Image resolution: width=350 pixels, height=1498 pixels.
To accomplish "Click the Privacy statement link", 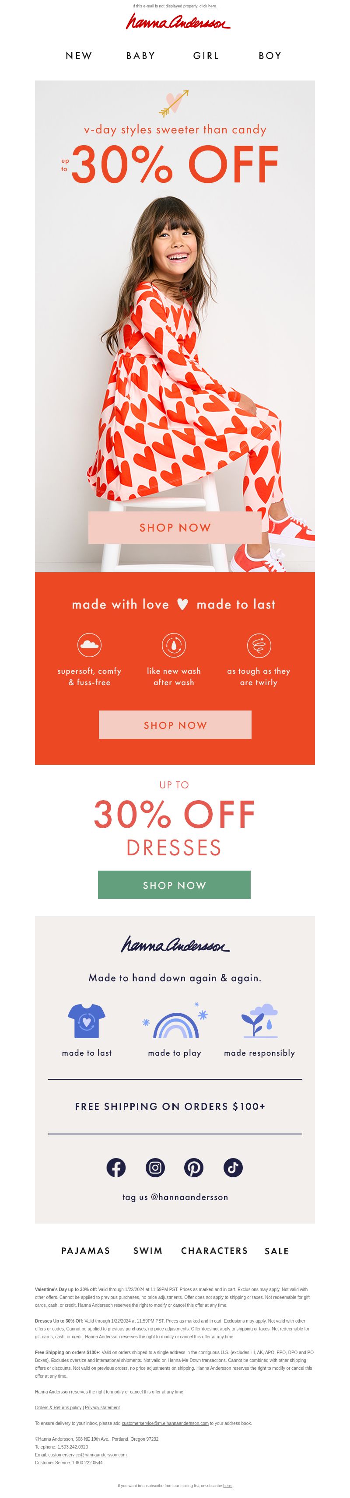I will (x=102, y=1407).
